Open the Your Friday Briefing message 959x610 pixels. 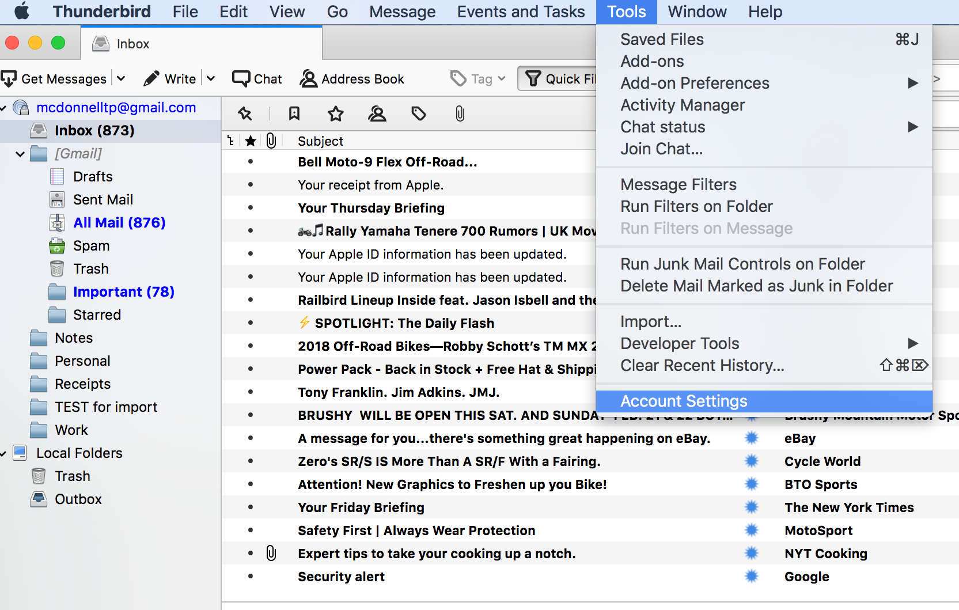pyautogui.click(x=361, y=507)
